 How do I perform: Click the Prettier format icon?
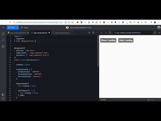coord(89,33)
